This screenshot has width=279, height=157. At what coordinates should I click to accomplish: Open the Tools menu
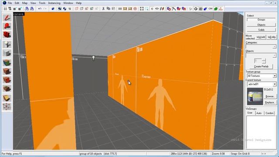pyautogui.click(x=42, y=3)
